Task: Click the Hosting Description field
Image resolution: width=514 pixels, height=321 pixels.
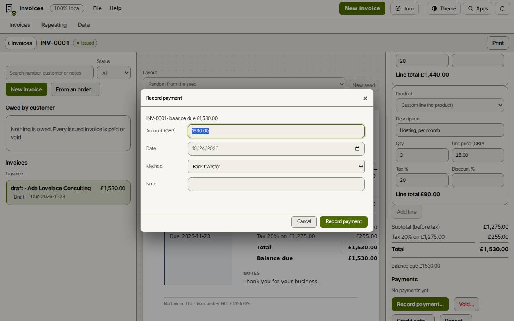Action: (450, 130)
